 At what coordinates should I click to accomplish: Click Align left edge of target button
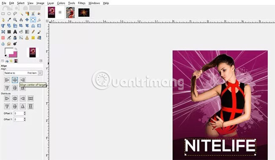7,80
